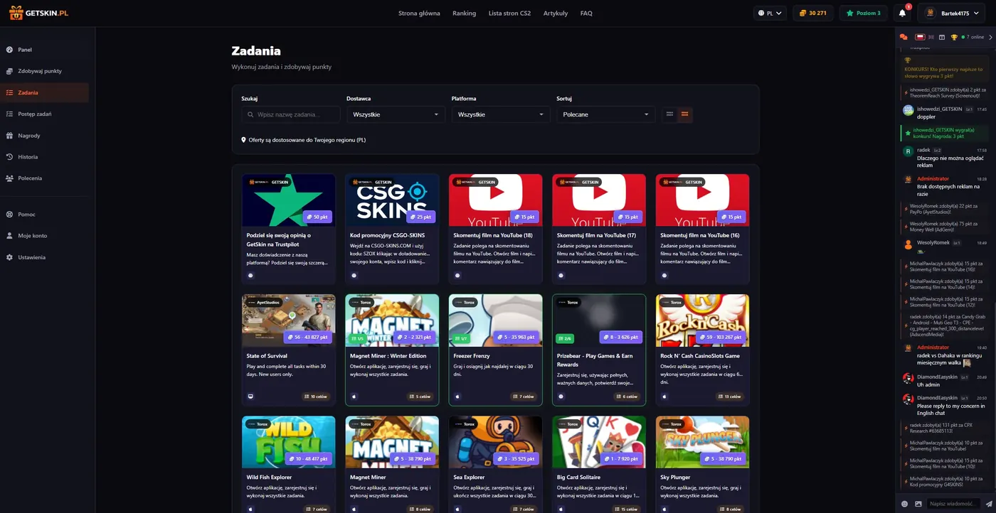The image size is (996, 513).
Task: Click the 18 celów badge on Rock N' Cash
Action: (x=729, y=396)
